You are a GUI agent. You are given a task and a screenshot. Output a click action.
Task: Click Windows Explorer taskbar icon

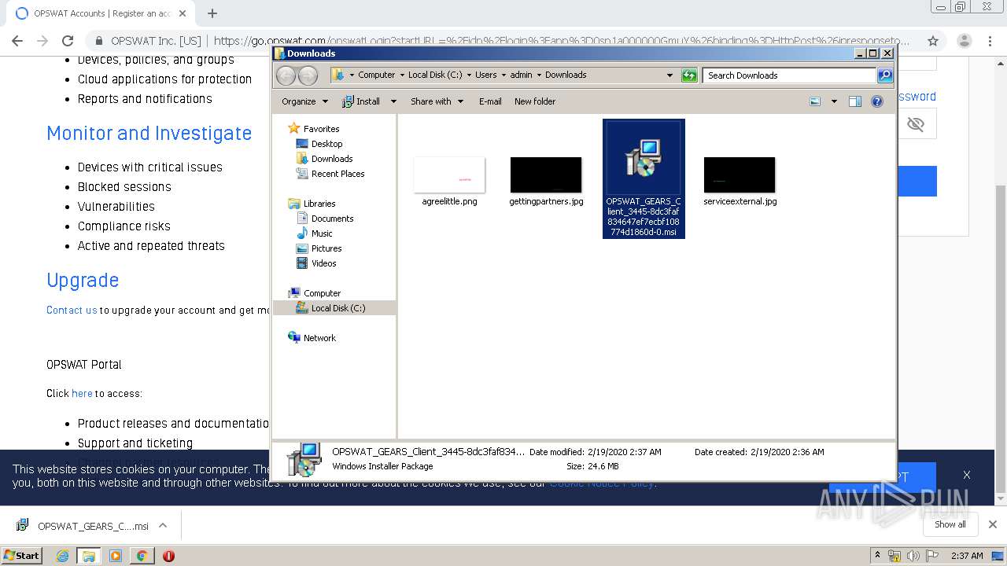pyautogui.click(x=89, y=556)
